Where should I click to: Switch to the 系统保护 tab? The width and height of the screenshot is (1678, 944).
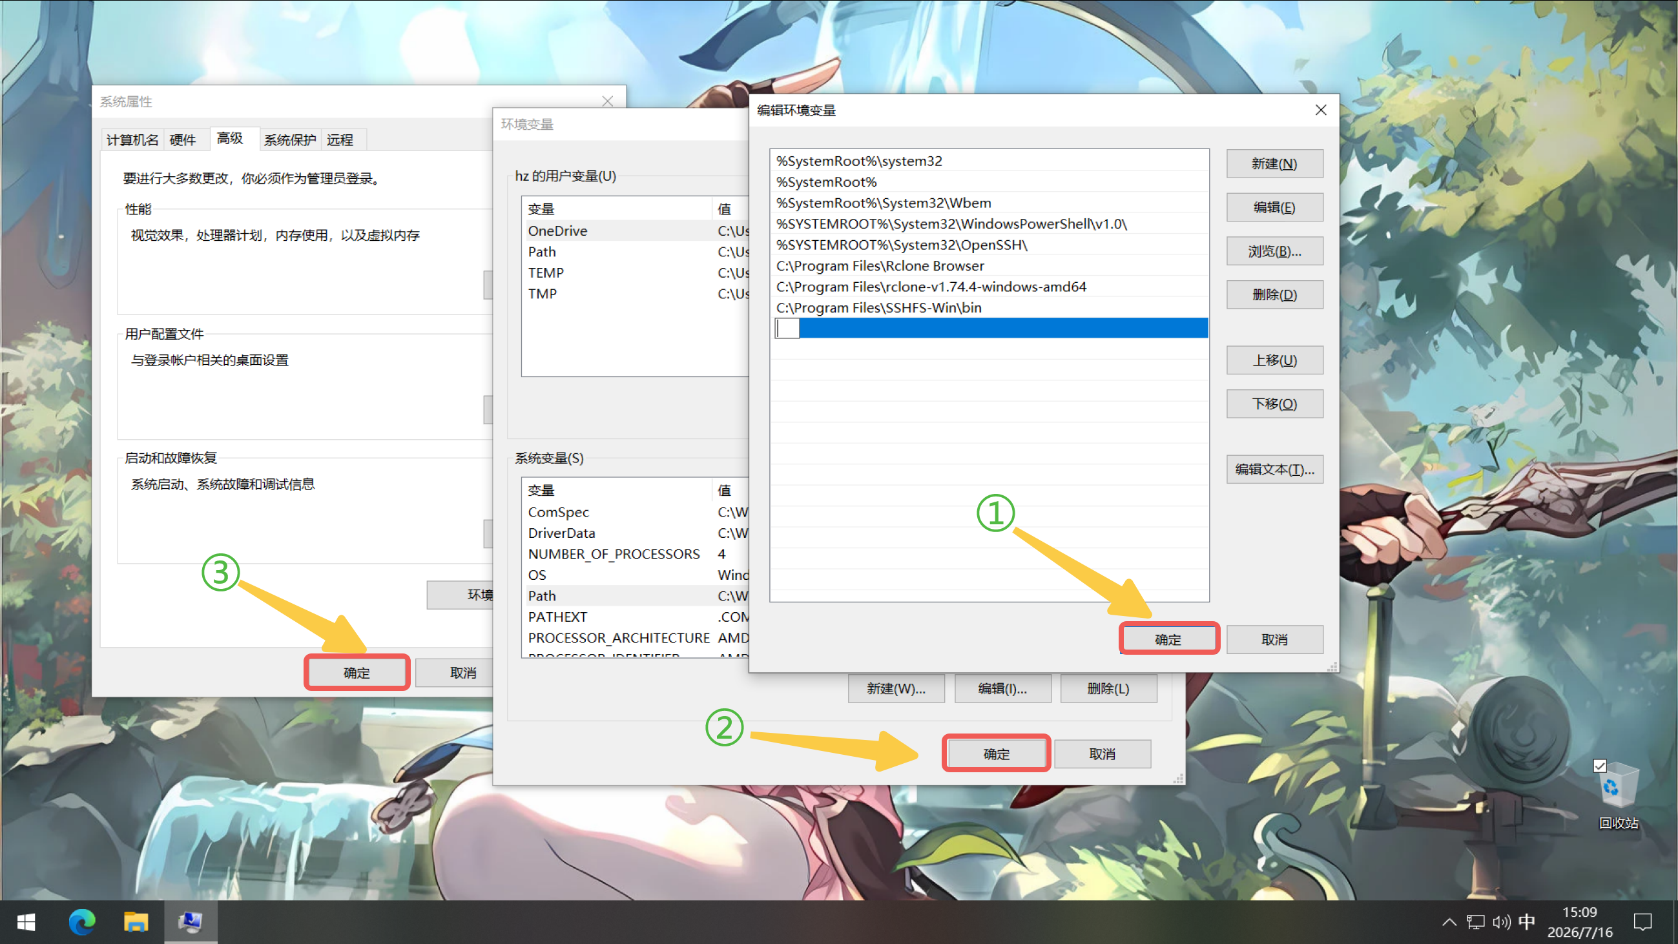(x=289, y=139)
